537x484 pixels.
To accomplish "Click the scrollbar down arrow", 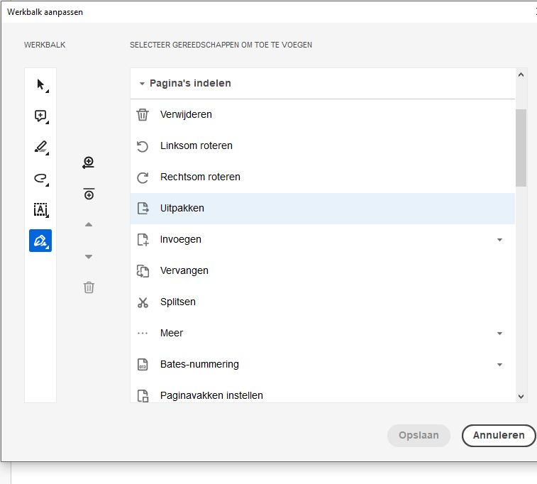I will [521, 397].
